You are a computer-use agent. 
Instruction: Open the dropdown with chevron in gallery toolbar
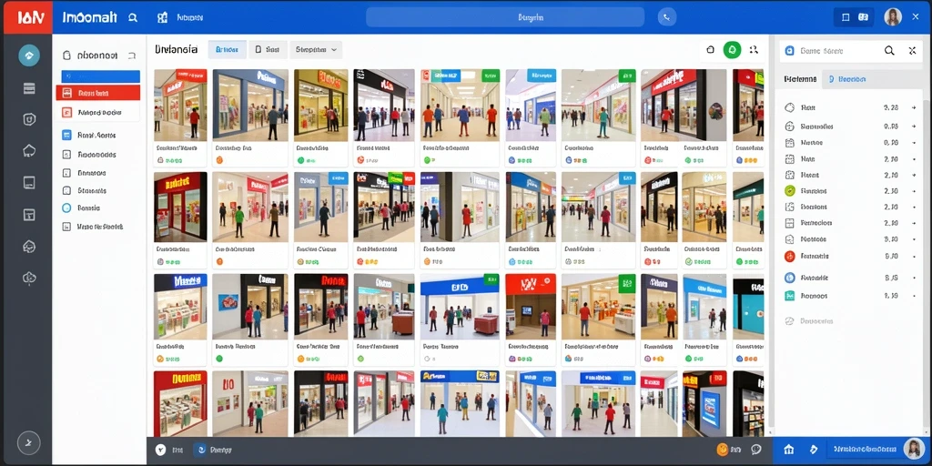tap(316, 50)
